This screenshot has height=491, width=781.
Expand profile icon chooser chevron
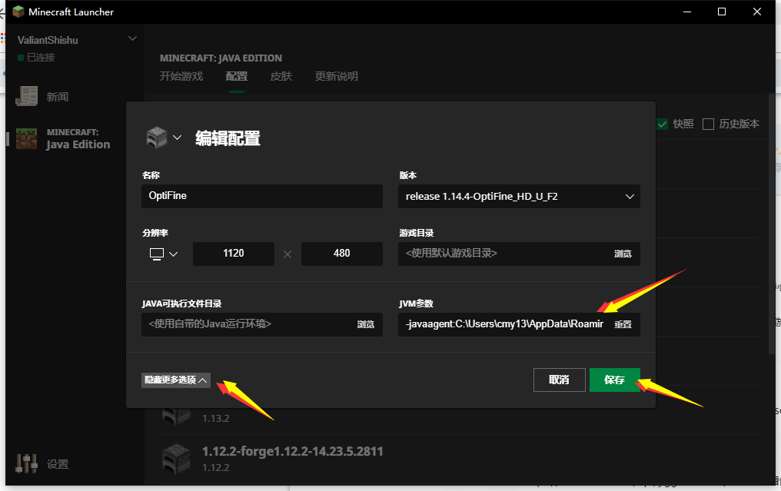pos(177,138)
